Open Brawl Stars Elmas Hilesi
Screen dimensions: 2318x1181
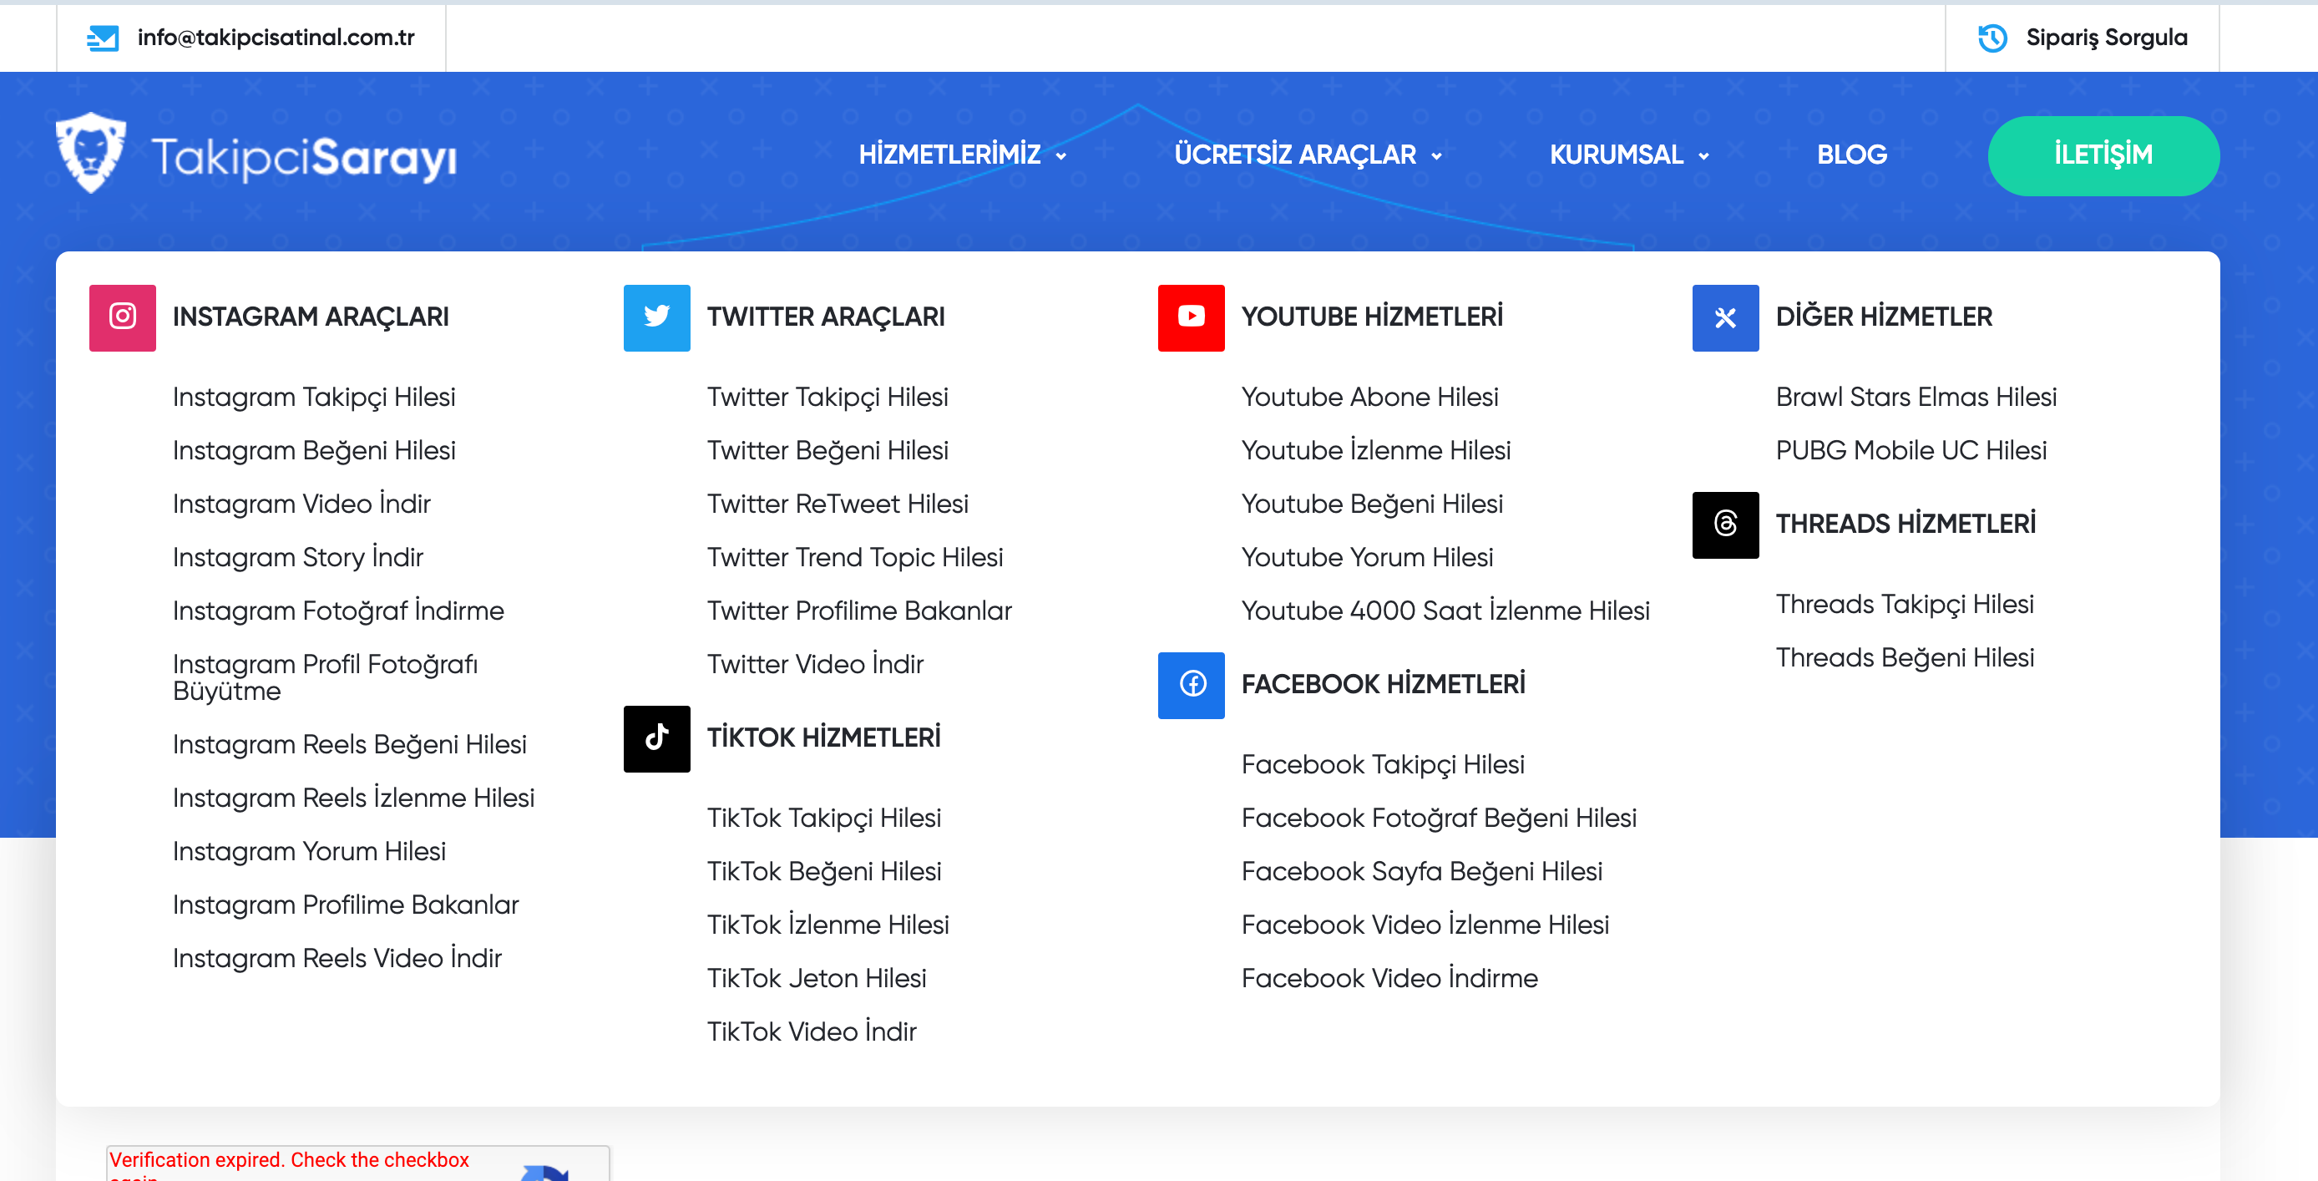[x=1916, y=397]
